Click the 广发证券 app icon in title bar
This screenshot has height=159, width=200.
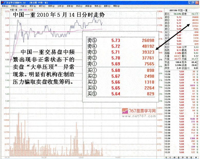pos(2,3)
